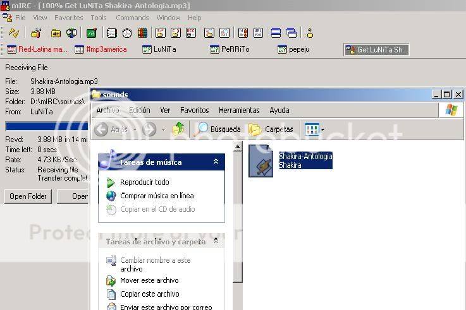Open the Colors books icon in mIRC
466x310 pixels.
[143, 33]
